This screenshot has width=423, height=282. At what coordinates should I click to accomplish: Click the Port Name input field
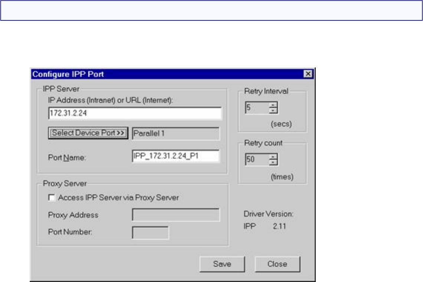point(176,156)
